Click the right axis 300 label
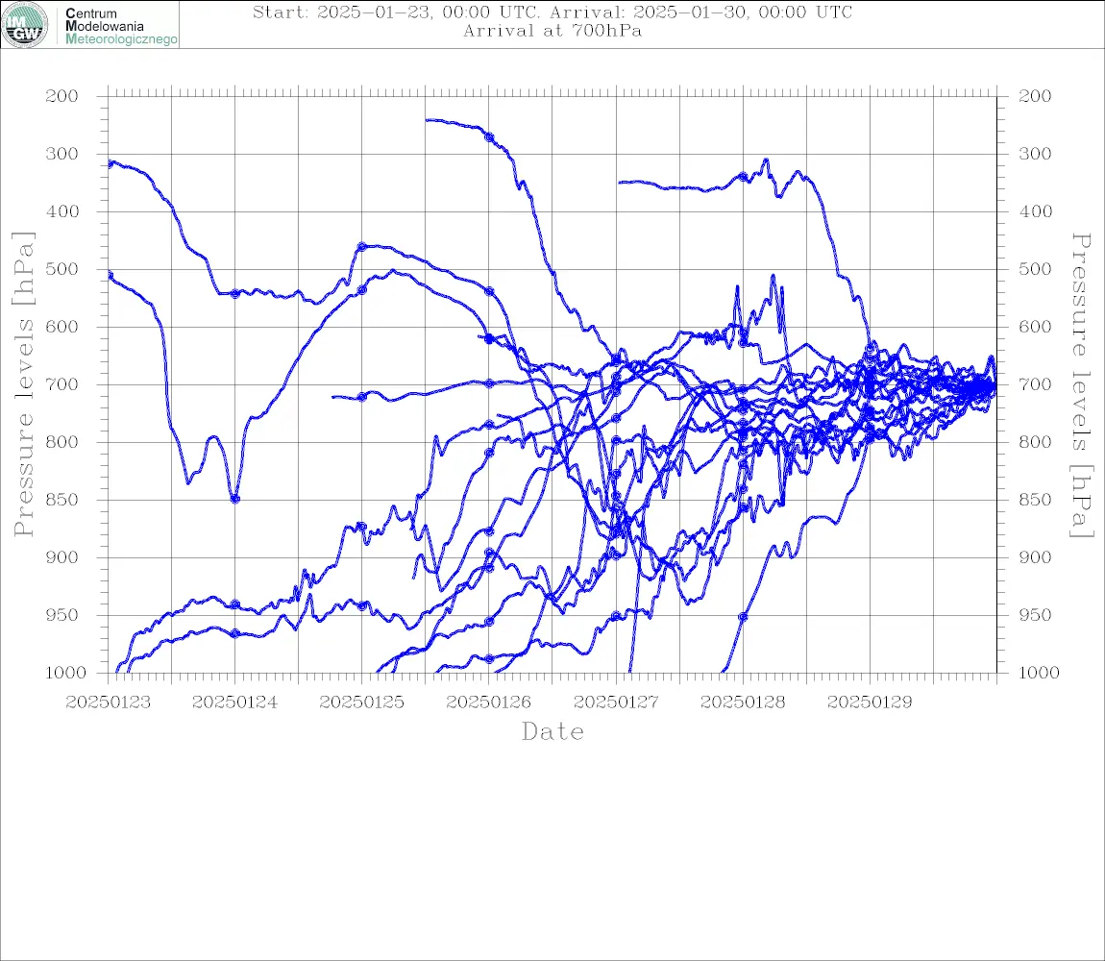Viewport: 1105px width, 961px height. coord(1035,154)
